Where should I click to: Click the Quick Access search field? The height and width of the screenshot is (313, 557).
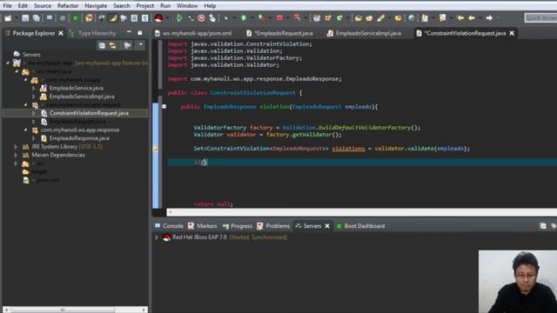click(x=540, y=17)
